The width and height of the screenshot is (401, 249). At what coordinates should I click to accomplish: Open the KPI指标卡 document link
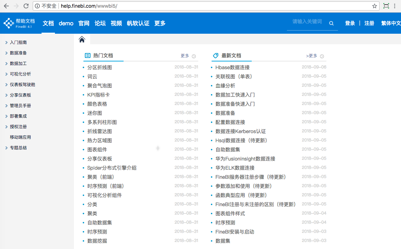click(98, 95)
